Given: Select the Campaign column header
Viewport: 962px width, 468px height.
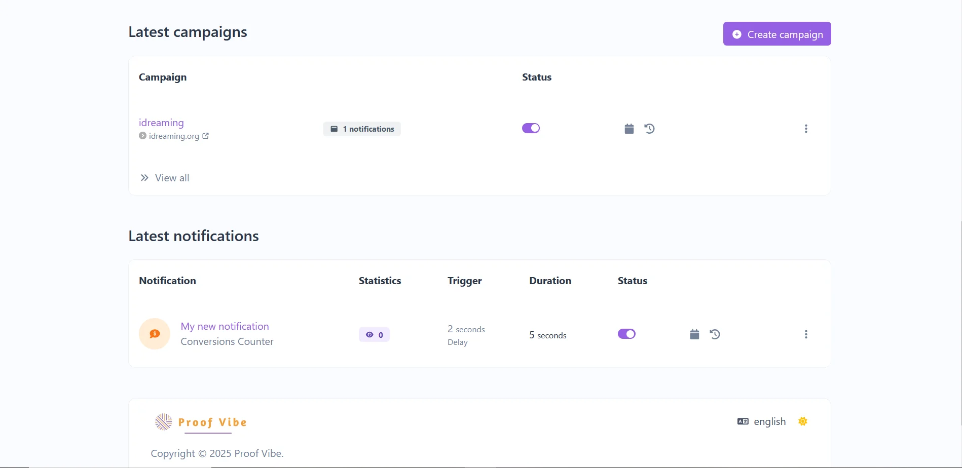Looking at the screenshot, I should click(x=162, y=77).
